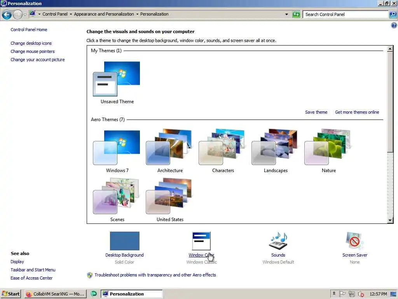This screenshot has width=398, height=299.
Task: Click the network tray icon
Action: (351, 294)
